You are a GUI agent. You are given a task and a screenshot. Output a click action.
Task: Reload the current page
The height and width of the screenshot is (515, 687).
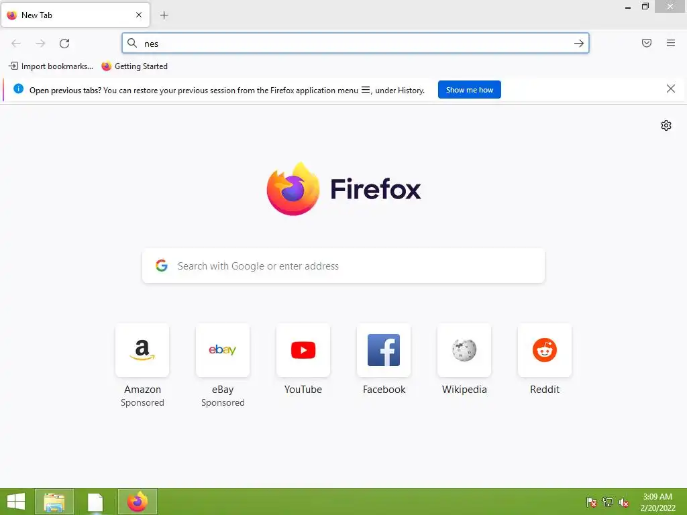click(x=64, y=43)
